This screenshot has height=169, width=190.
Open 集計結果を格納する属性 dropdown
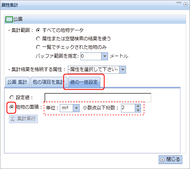[123, 70]
